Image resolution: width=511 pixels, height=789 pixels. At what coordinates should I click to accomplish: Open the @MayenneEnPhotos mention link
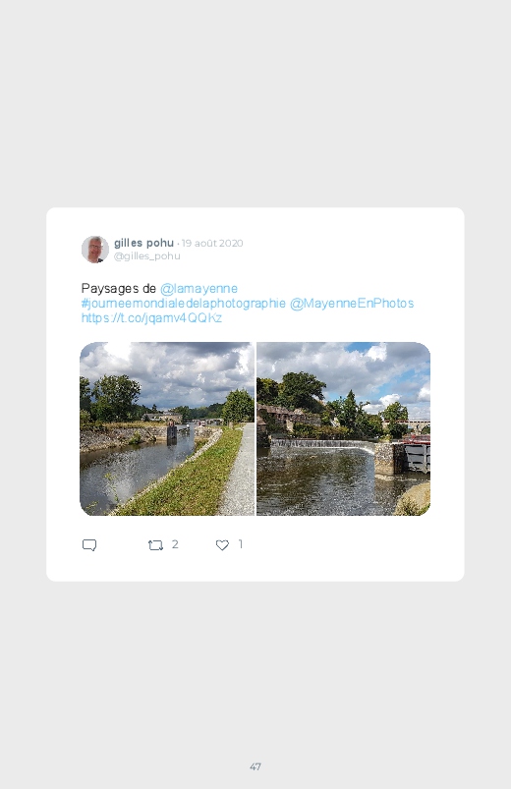click(352, 304)
